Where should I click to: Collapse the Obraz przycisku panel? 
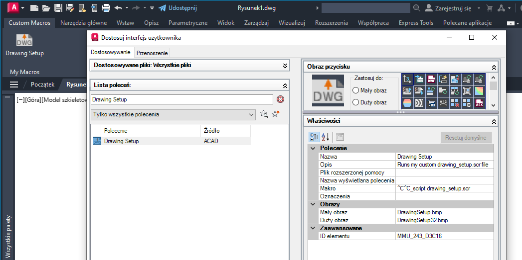tap(494, 67)
